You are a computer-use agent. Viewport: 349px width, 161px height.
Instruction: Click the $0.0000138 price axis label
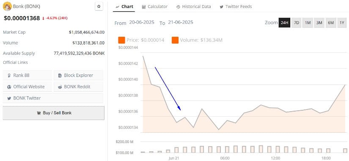click(x=128, y=96)
